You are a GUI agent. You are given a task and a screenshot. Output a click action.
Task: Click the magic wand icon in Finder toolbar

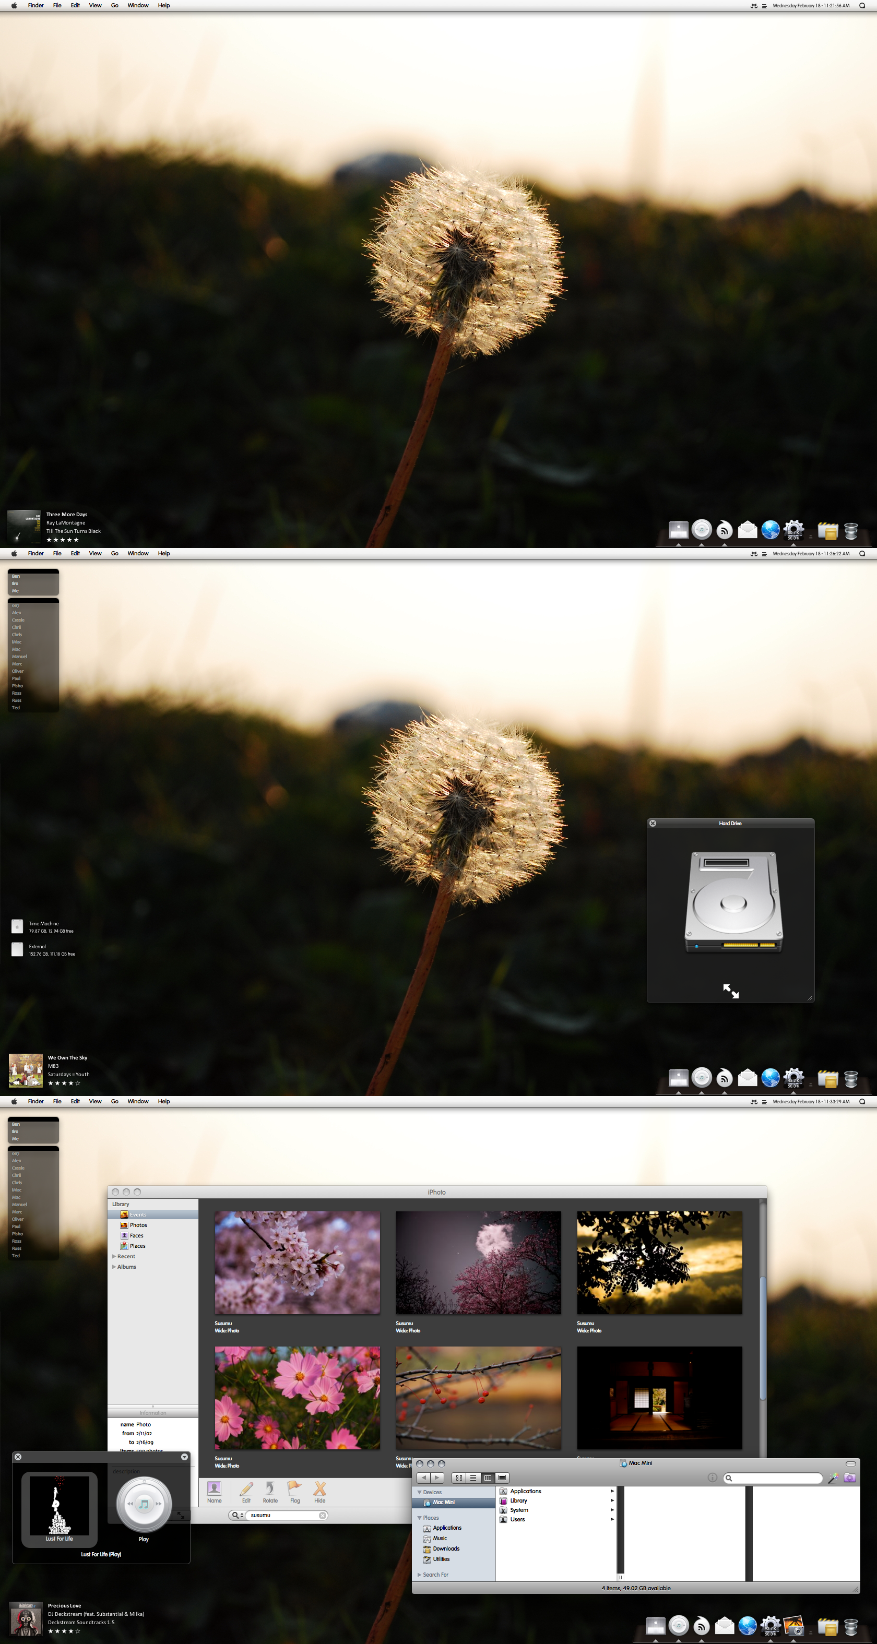click(x=833, y=1478)
